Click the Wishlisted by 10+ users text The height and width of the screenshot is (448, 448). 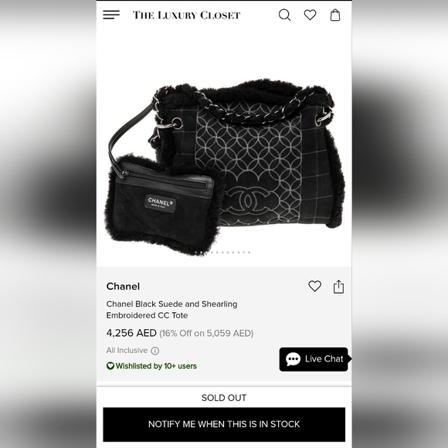pos(156,366)
